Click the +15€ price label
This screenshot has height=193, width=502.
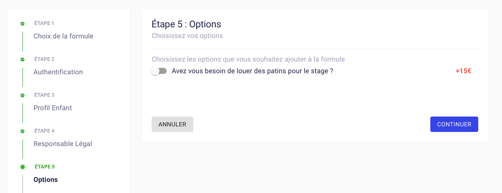coord(463,71)
